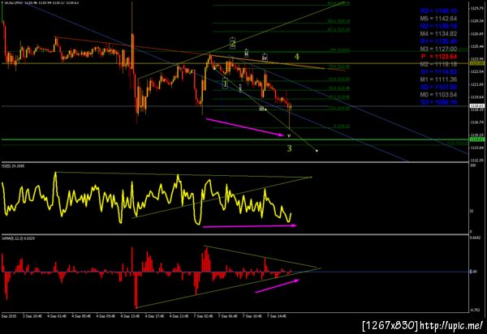Click the M4 = 1134.82 pivot label
487x334 pixels.
click(438, 34)
